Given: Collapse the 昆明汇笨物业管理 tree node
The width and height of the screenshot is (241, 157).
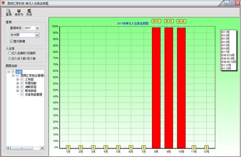Looking at the screenshot, I should pyautogui.click(x=13, y=76).
